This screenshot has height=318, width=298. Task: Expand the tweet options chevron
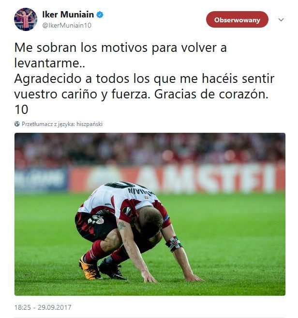coord(281,20)
